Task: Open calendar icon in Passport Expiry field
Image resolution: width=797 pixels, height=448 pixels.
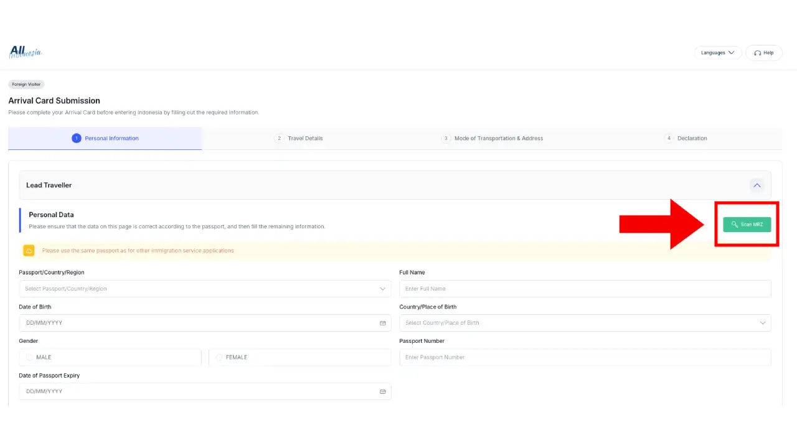Action: (382, 391)
